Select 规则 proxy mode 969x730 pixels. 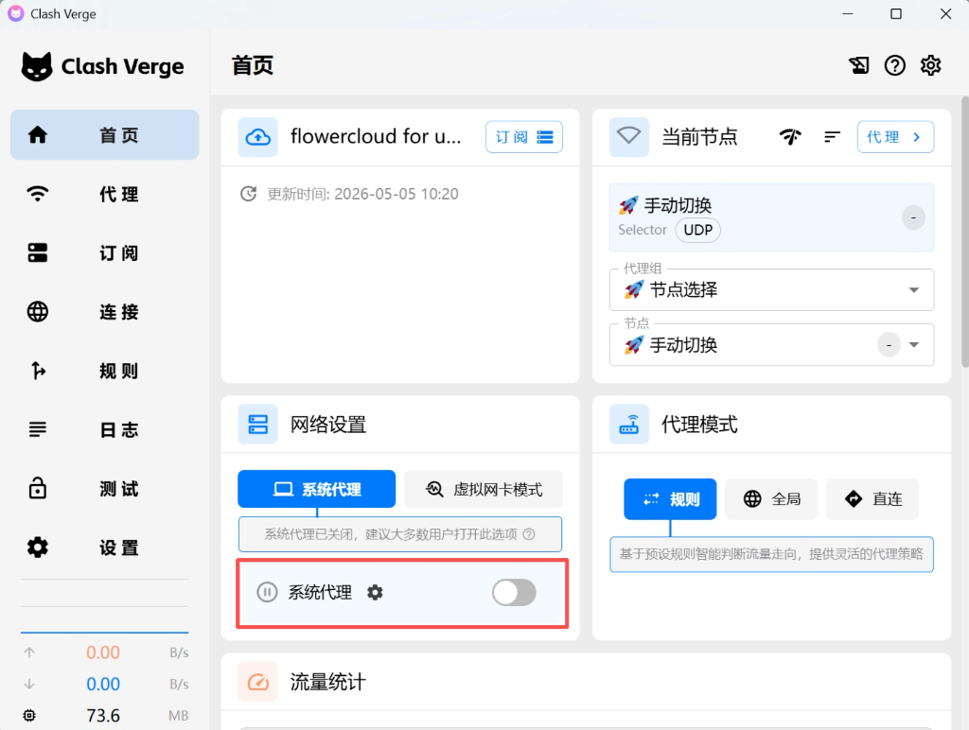pyautogui.click(x=670, y=498)
